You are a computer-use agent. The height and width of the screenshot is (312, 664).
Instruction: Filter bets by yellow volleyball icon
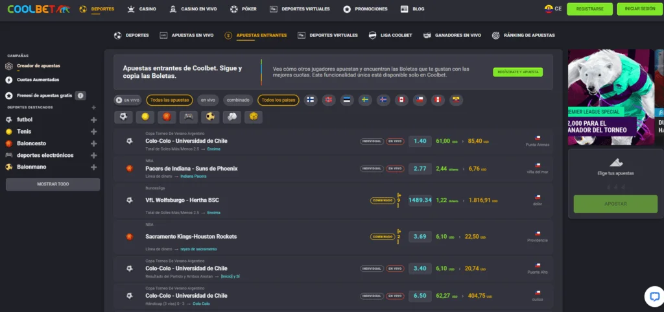pos(254,117)
